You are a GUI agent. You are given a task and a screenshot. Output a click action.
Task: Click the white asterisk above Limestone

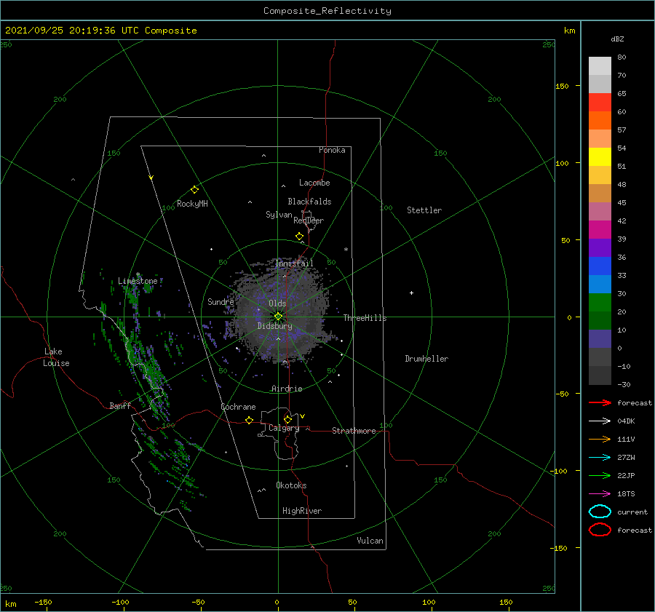click(x=138, y=274)
